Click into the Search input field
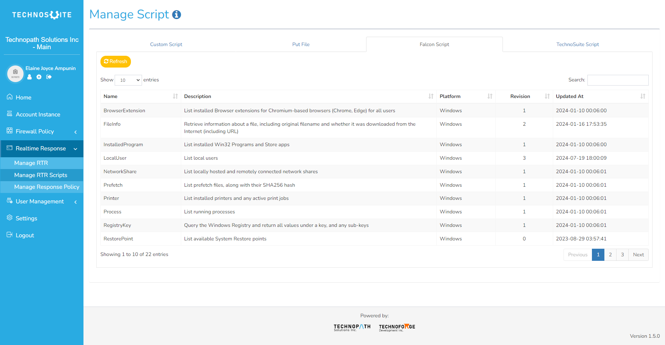The image size is (665, 345). 618,80
